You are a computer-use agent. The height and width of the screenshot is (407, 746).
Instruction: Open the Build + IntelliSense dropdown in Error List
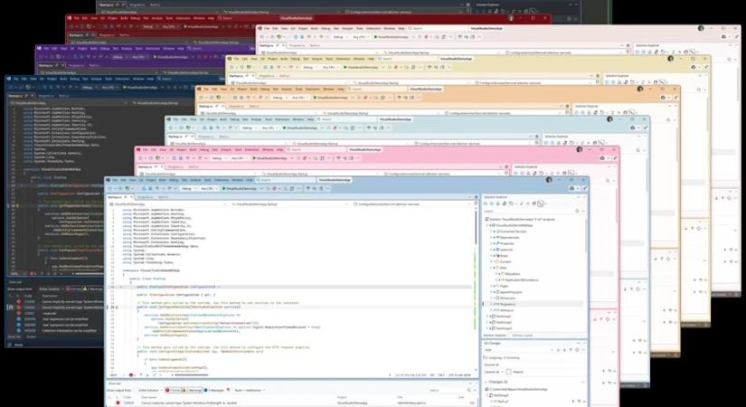pyautogui.click(x=250, y=390)
